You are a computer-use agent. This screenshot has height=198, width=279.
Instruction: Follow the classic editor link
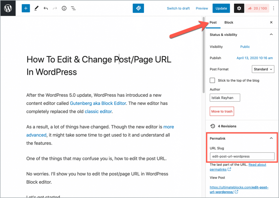pos(98,111)
